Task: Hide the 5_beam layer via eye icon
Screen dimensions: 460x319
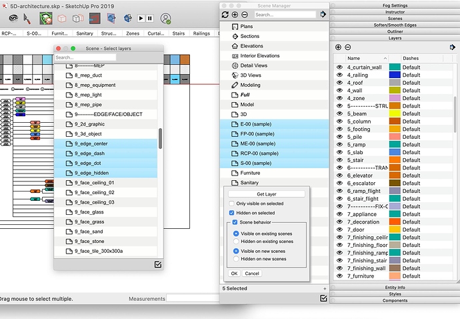Action: (340, 113)
